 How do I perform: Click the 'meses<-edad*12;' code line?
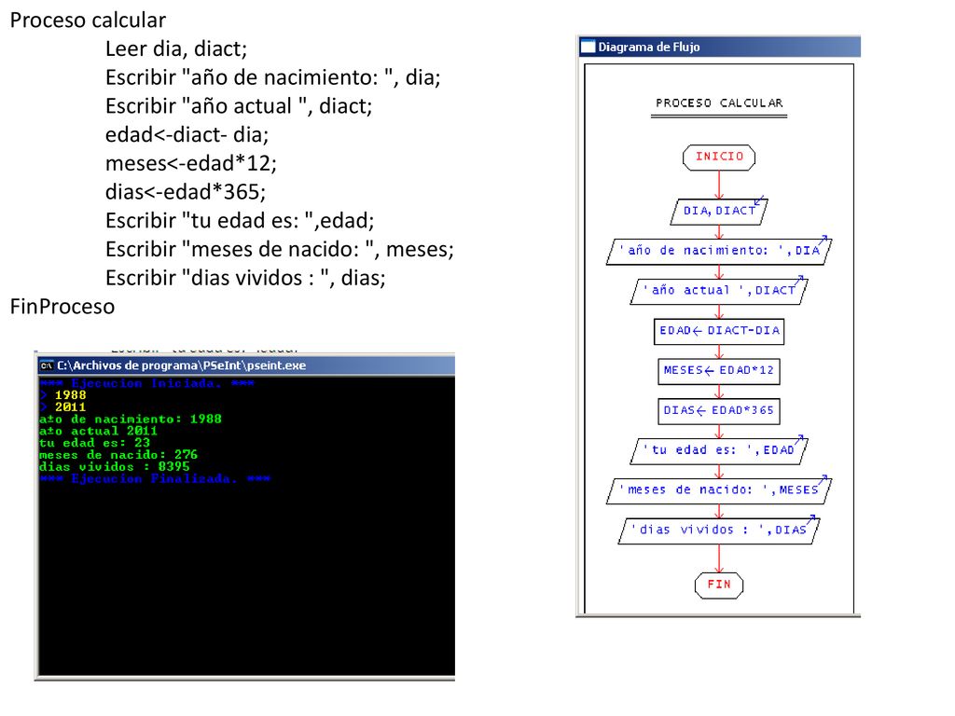click(191, 163)
